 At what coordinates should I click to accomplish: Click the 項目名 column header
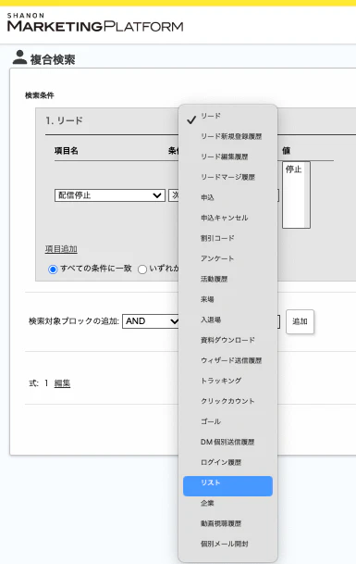[x=67, y=151]
